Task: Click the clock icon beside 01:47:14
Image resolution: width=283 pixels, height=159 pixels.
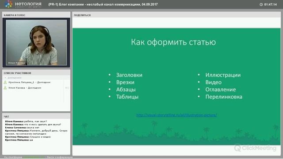Action: point(261,4)
